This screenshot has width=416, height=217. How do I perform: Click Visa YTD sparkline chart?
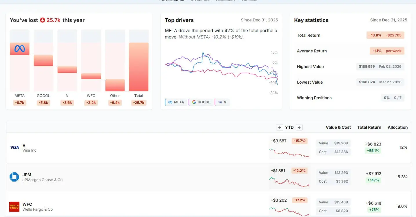click(289, 153)
